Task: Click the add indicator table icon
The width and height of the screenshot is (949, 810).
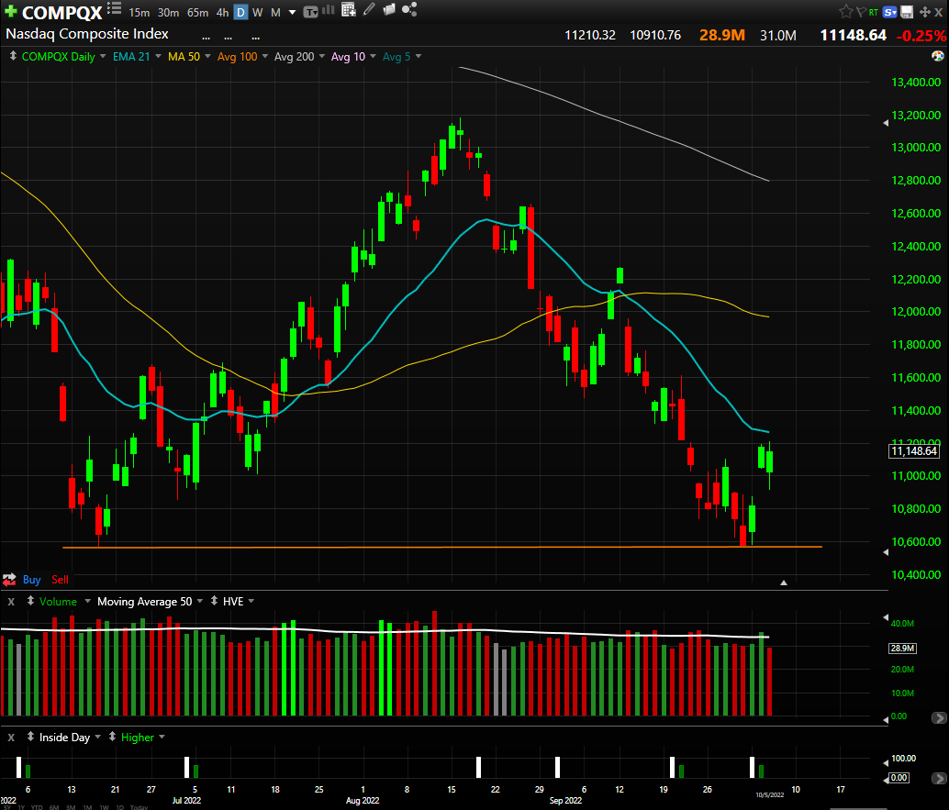Action: pos(348,9)
